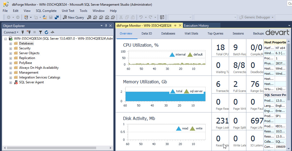Screen dimensions: 292x151
Task: Refresh the Object Explorer tree
Action: tap(46, 32)
